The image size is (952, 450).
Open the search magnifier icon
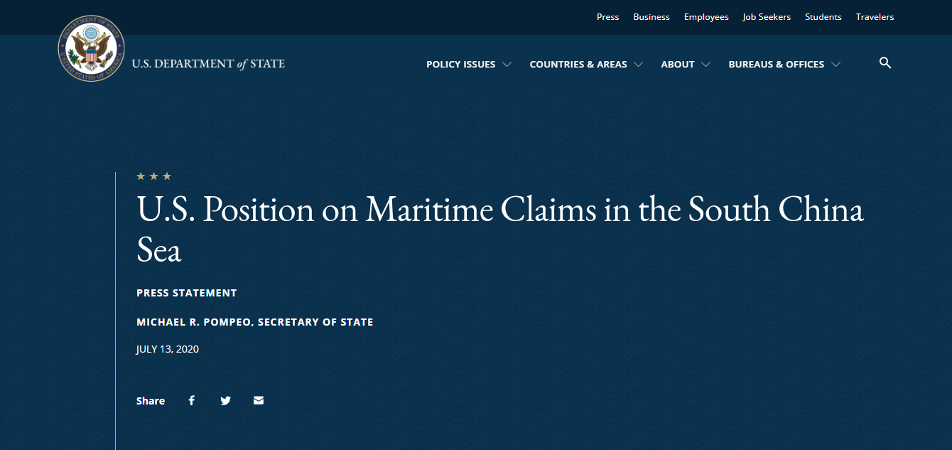click(885, 63)
